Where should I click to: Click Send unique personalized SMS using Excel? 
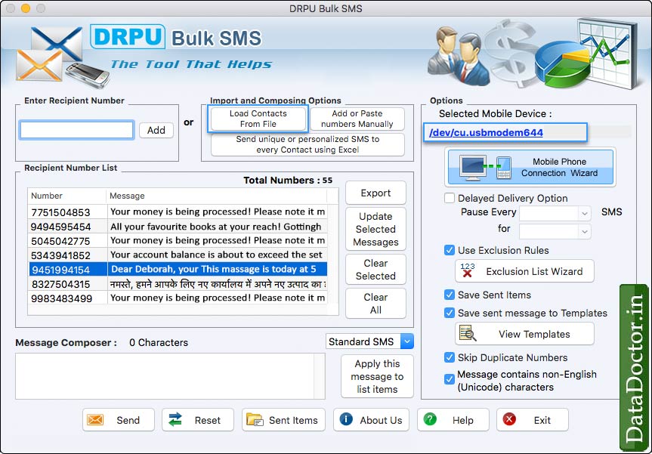[307, 144]
